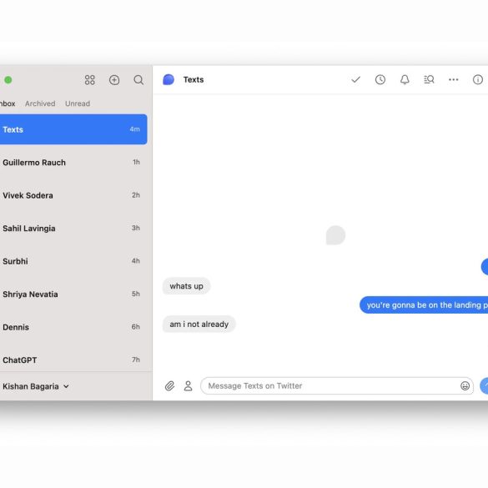Screen dimensions: 488x488
Task: Click the Message Texts on Twitter field
Action: (337, 386)
